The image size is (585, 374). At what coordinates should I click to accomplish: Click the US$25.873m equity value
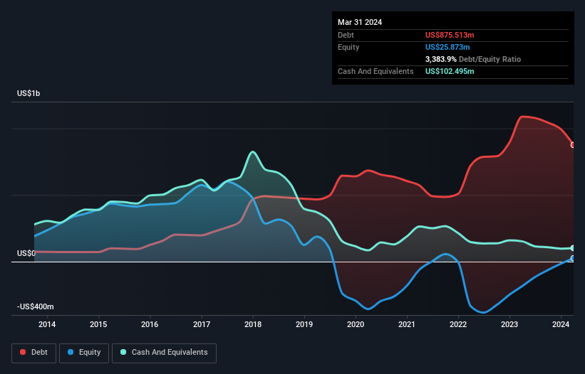pos(447,47)
